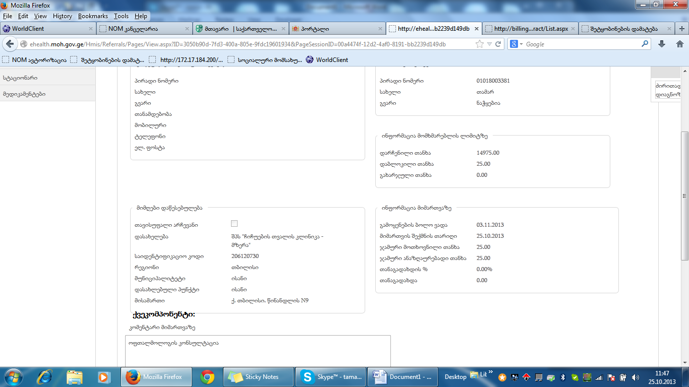Open the search engine selector dropdown
Viewport: 689px width, 387px height.
(517, 44)
